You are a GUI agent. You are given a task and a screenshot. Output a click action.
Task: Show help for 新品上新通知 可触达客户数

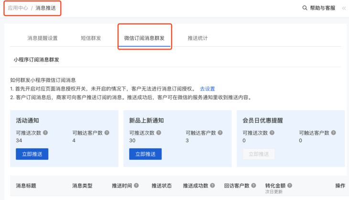tap(220, 132)
